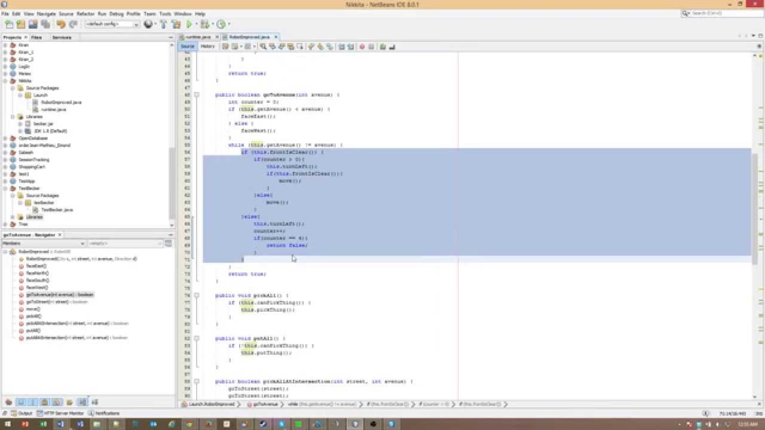This screenshot has width=765, height=430.
Task: Select runtime.java in project tree
Action: (53, 109)
